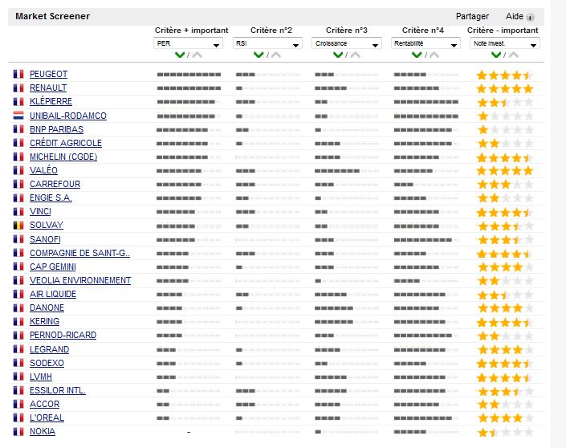Open the SOLVAY stock link
This screenshot has height=448, width=566.
(x=47, y=226)
